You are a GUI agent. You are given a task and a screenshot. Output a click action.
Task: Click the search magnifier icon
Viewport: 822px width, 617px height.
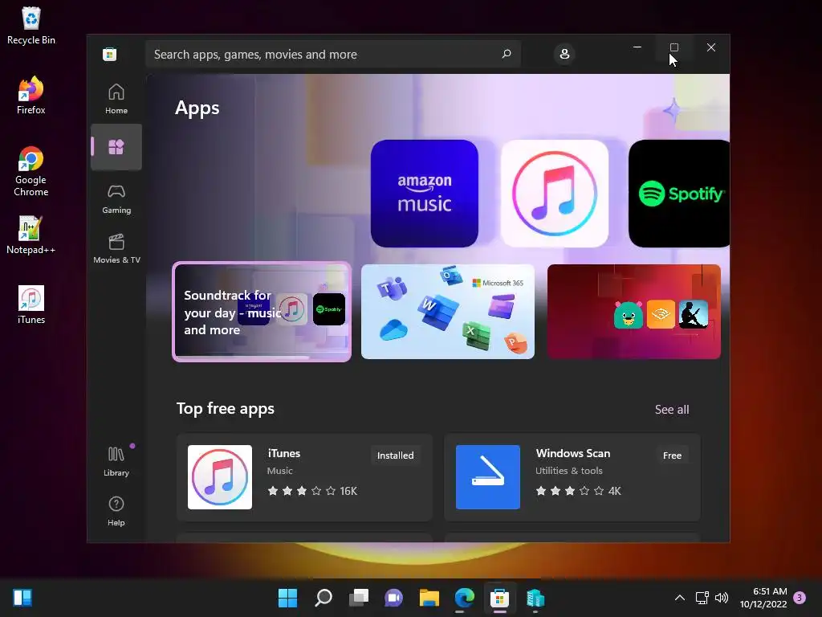point(507,54)
